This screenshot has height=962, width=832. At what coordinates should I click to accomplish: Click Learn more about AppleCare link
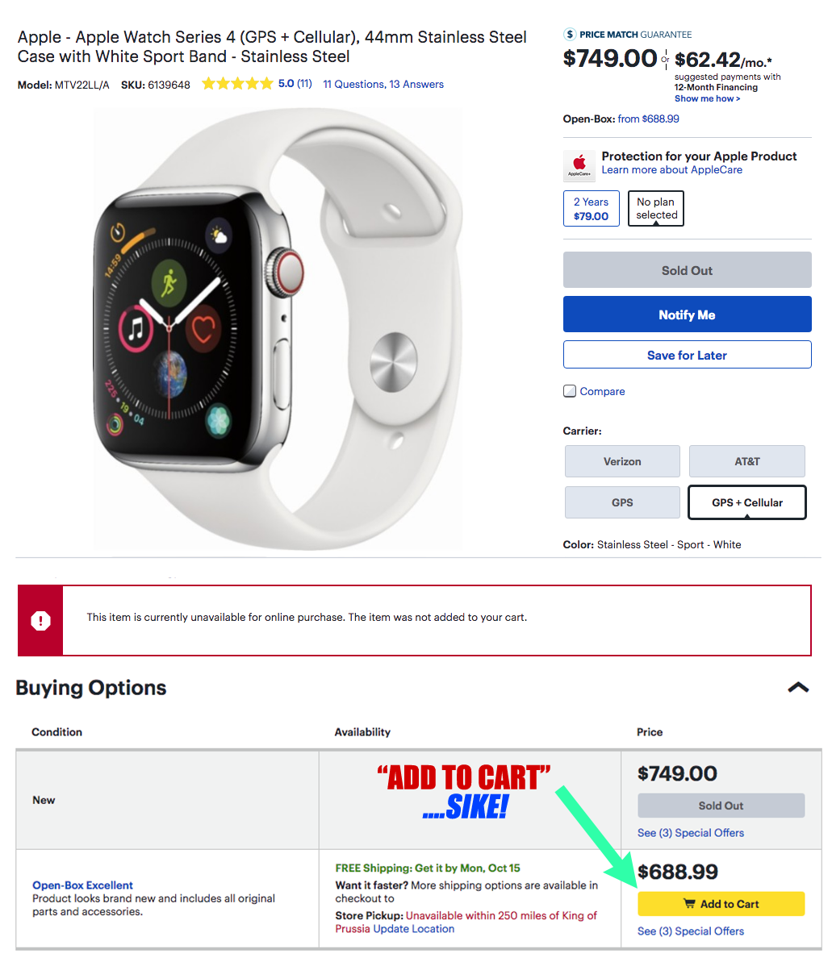[x=671, y=170]
